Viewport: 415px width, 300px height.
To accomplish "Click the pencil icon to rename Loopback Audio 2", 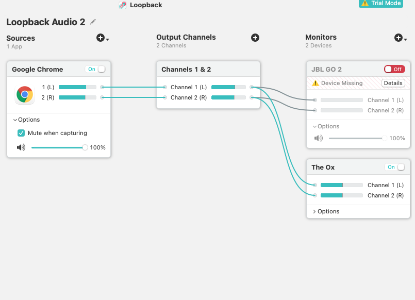I will (93, 22).
